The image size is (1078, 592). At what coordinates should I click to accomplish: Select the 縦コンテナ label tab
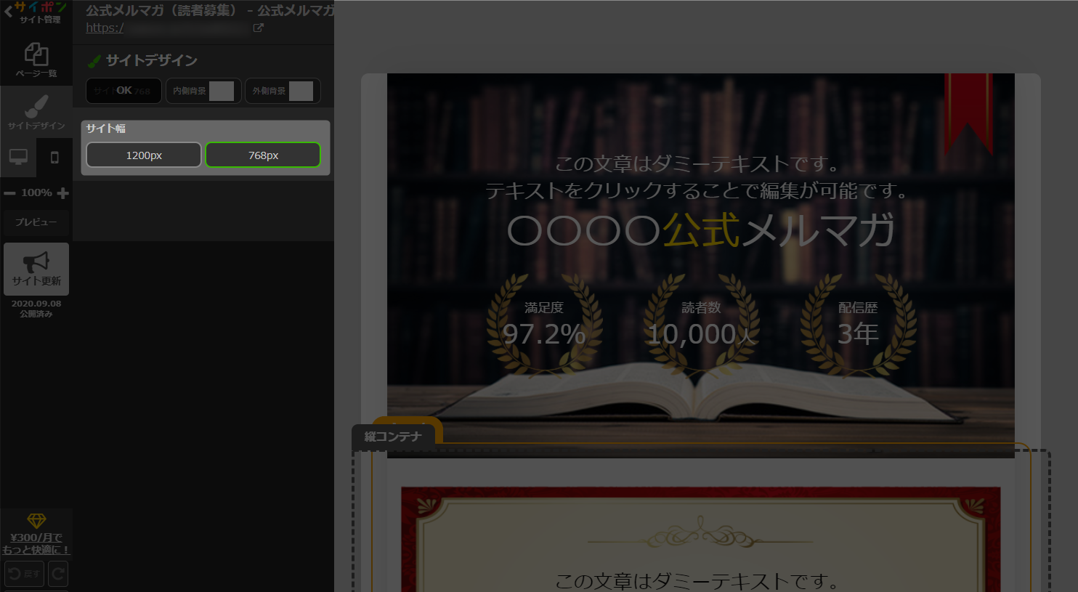[x=393, y=437]
